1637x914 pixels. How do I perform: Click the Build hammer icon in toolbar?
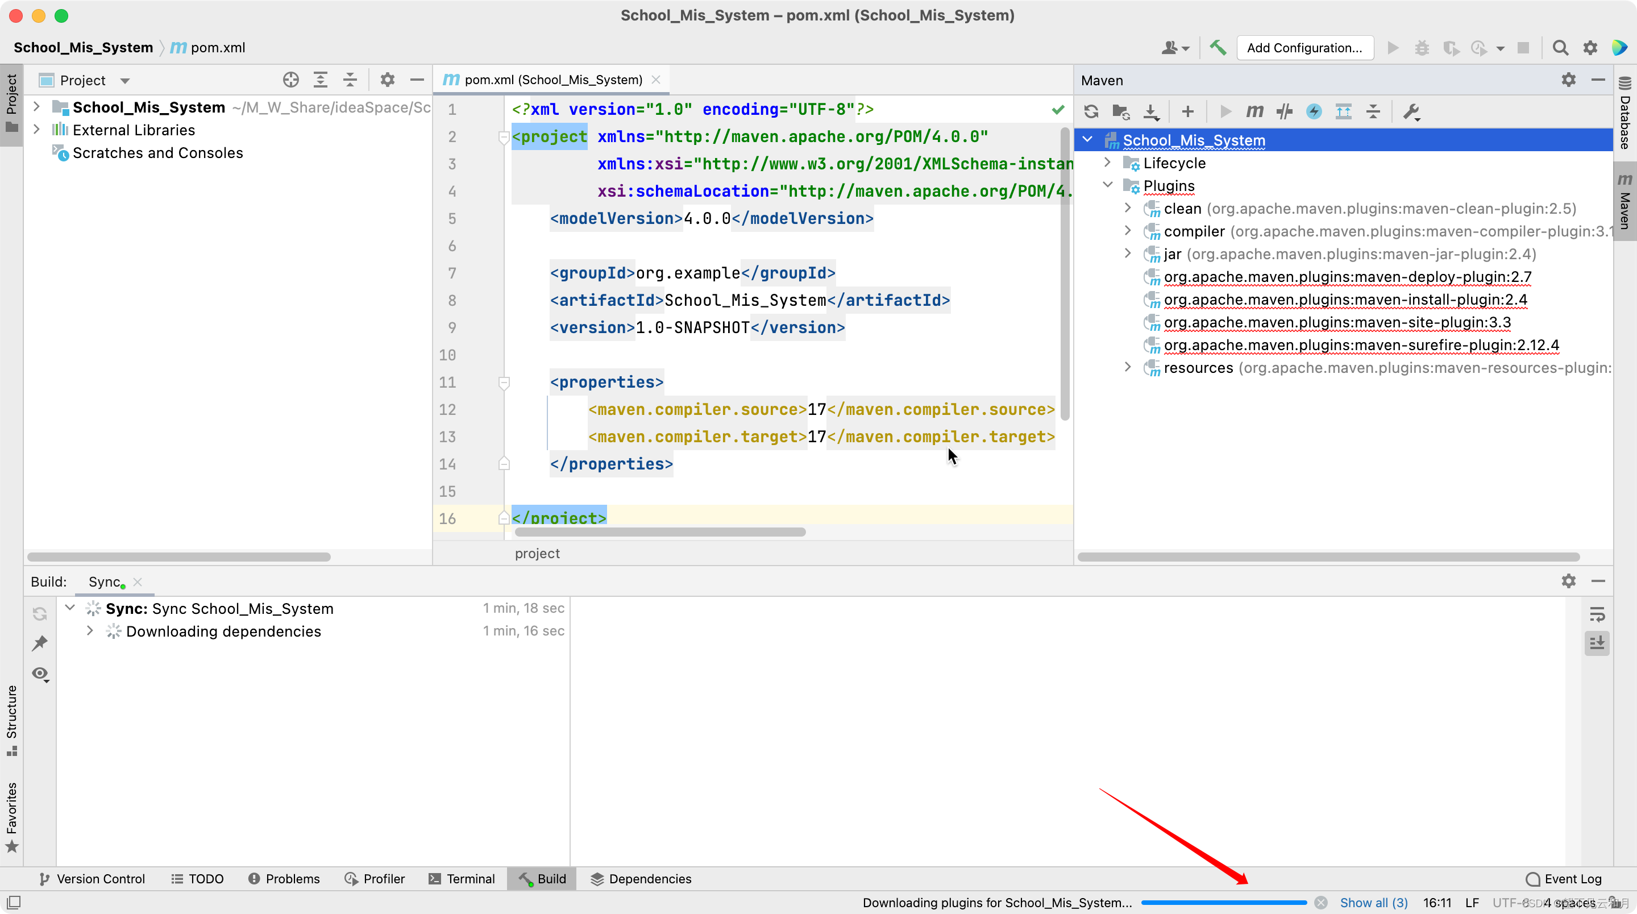tap(1217, 48)
